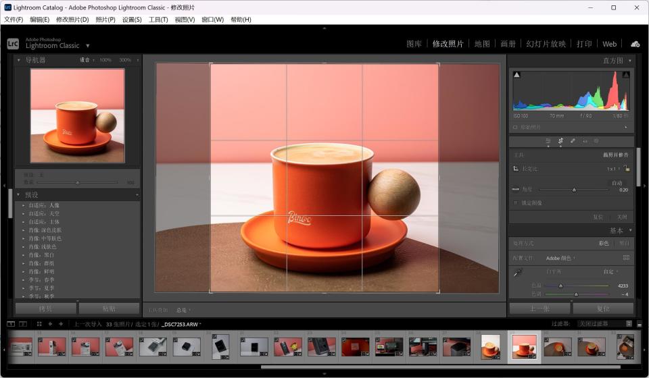Select the Healing brush tool icon
The height and width of the screenshot is (378, 649).
(x=573, y=141)
